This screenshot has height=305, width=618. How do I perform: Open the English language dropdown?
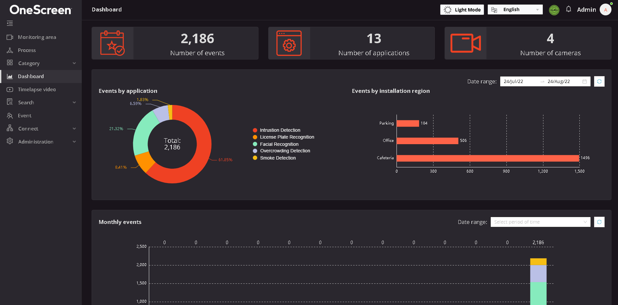coord(515,9)
